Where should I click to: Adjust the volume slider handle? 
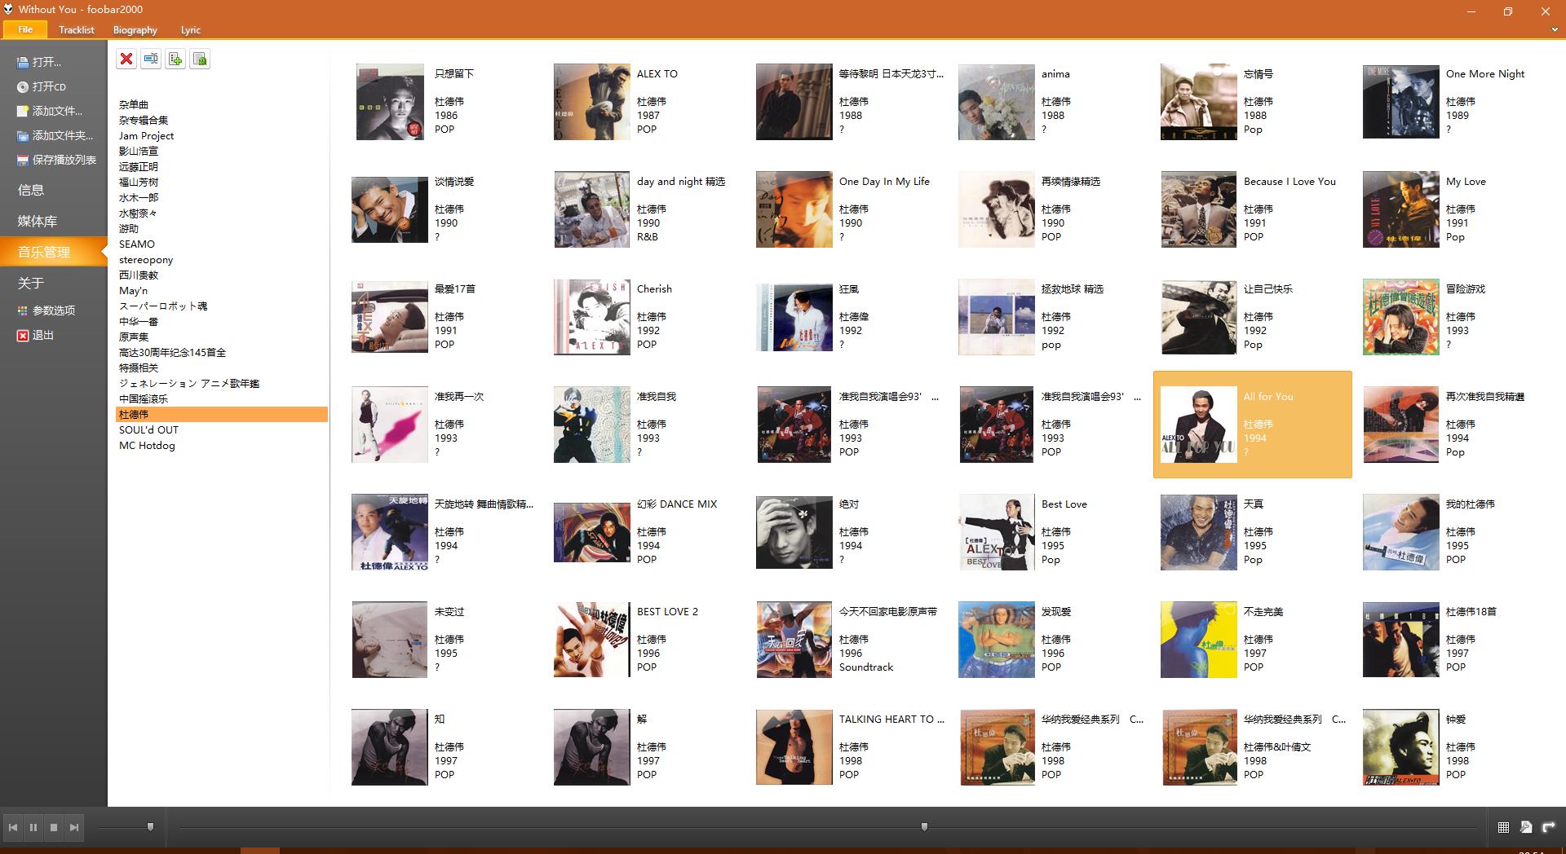[x=150, y=827]
